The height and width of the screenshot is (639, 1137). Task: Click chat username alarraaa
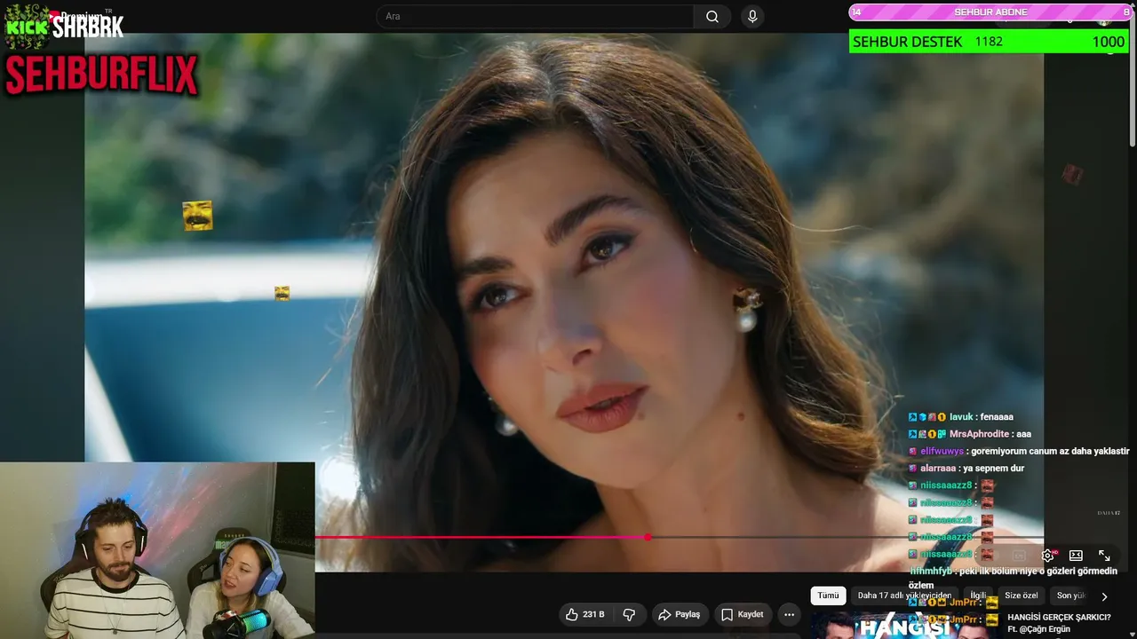point(938,469)
